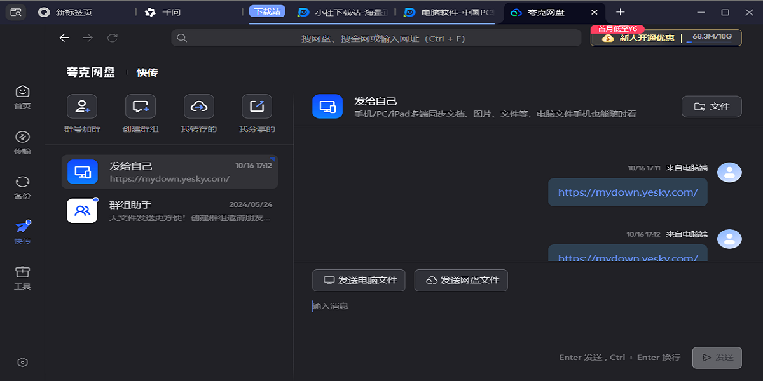Open the 群号加群 (join group) icon

pos(81,106)
